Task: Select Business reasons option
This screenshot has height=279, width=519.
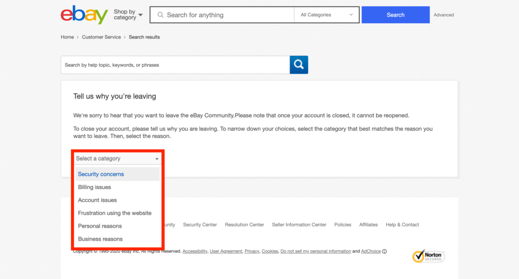Action: coord(100,239)
